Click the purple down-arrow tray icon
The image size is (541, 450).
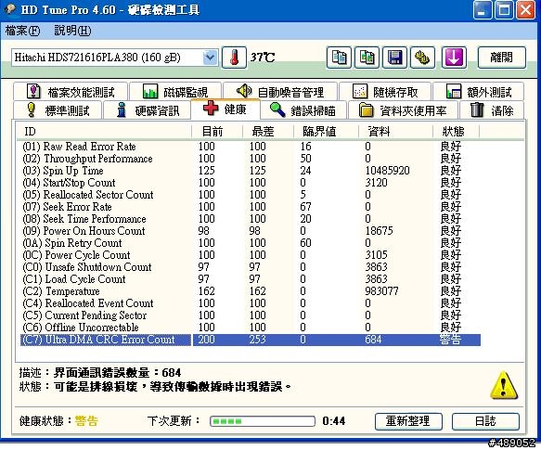click(x=454, y=58)
